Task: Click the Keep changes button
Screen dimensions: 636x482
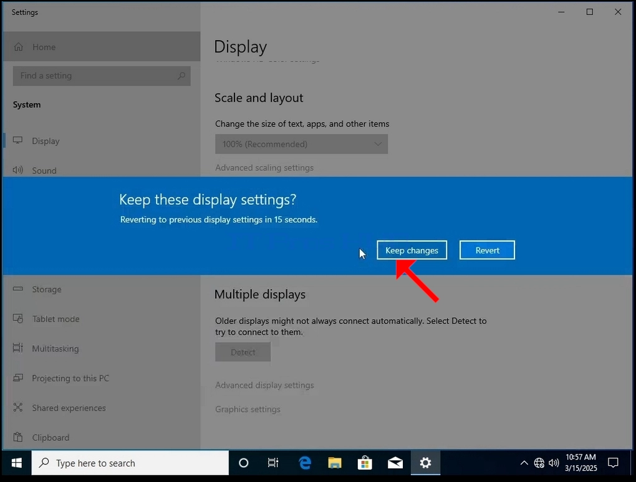Action: 412,250
